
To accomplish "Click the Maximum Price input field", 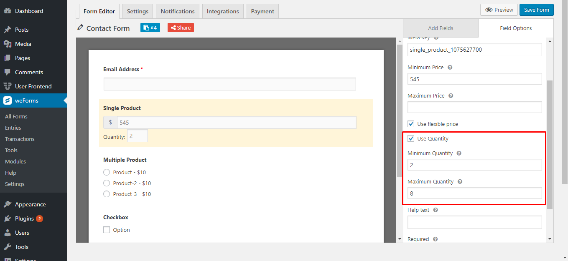I will coord(474,107).
